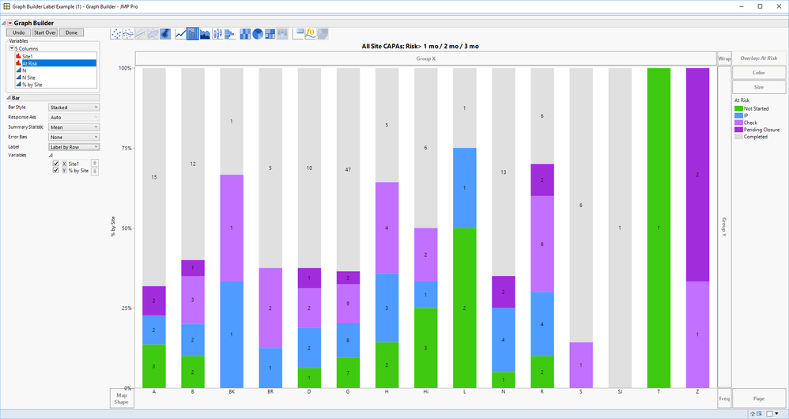This screenshot has width=789, height=419.
Task: Choose the Box Plot element icon
Action: point(217,34)
